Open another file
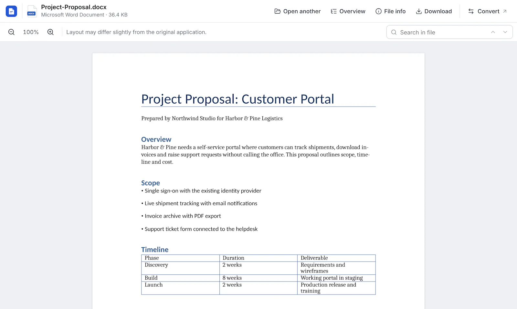Viewport: 517px width, 309px height. (x=298, y=11)
